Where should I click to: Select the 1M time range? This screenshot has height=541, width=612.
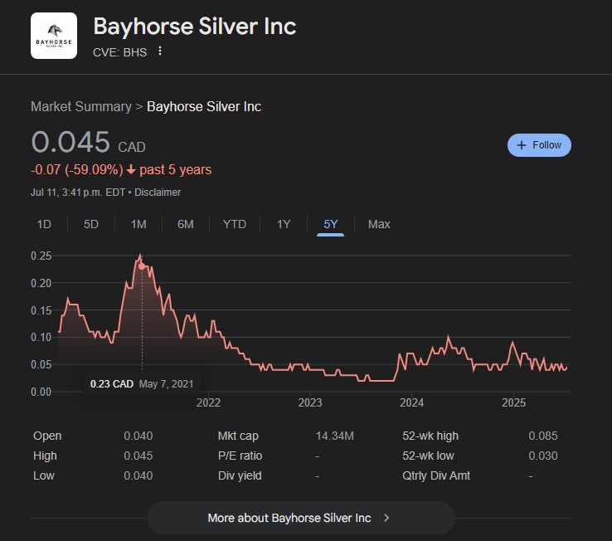pos(138,224)
